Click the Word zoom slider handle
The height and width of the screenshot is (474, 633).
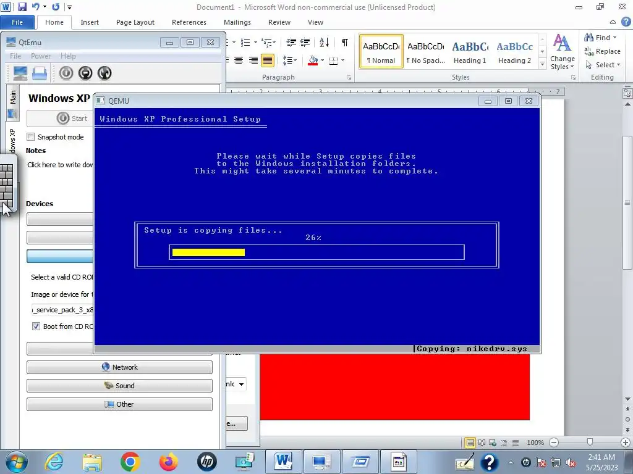coord(590,442)
